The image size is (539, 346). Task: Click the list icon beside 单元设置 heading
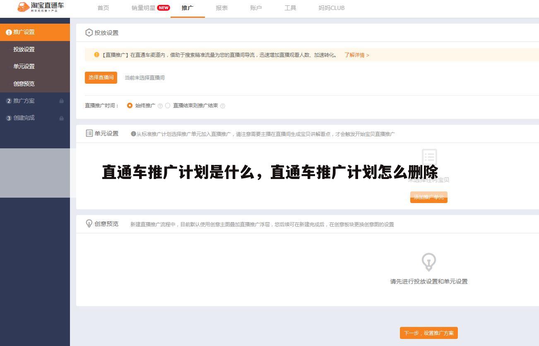[89, 133]
